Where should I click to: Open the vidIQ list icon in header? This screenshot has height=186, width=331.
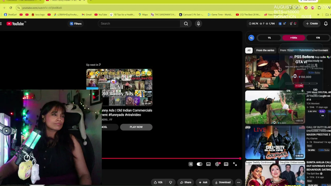(284, 24)
